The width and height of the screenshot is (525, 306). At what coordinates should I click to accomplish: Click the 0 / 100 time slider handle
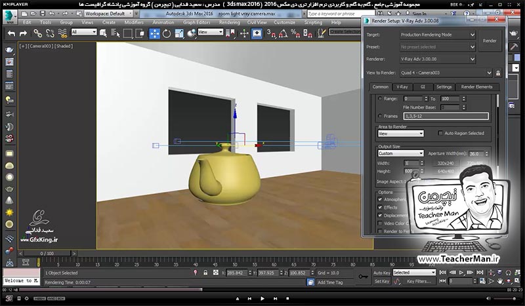(x=47, y=254)
